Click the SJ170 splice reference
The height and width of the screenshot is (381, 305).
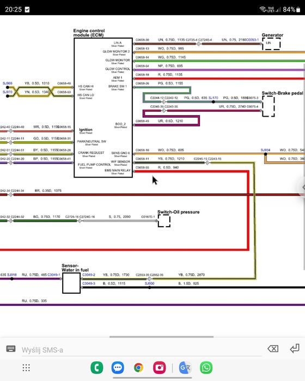(x=213, y=98)
